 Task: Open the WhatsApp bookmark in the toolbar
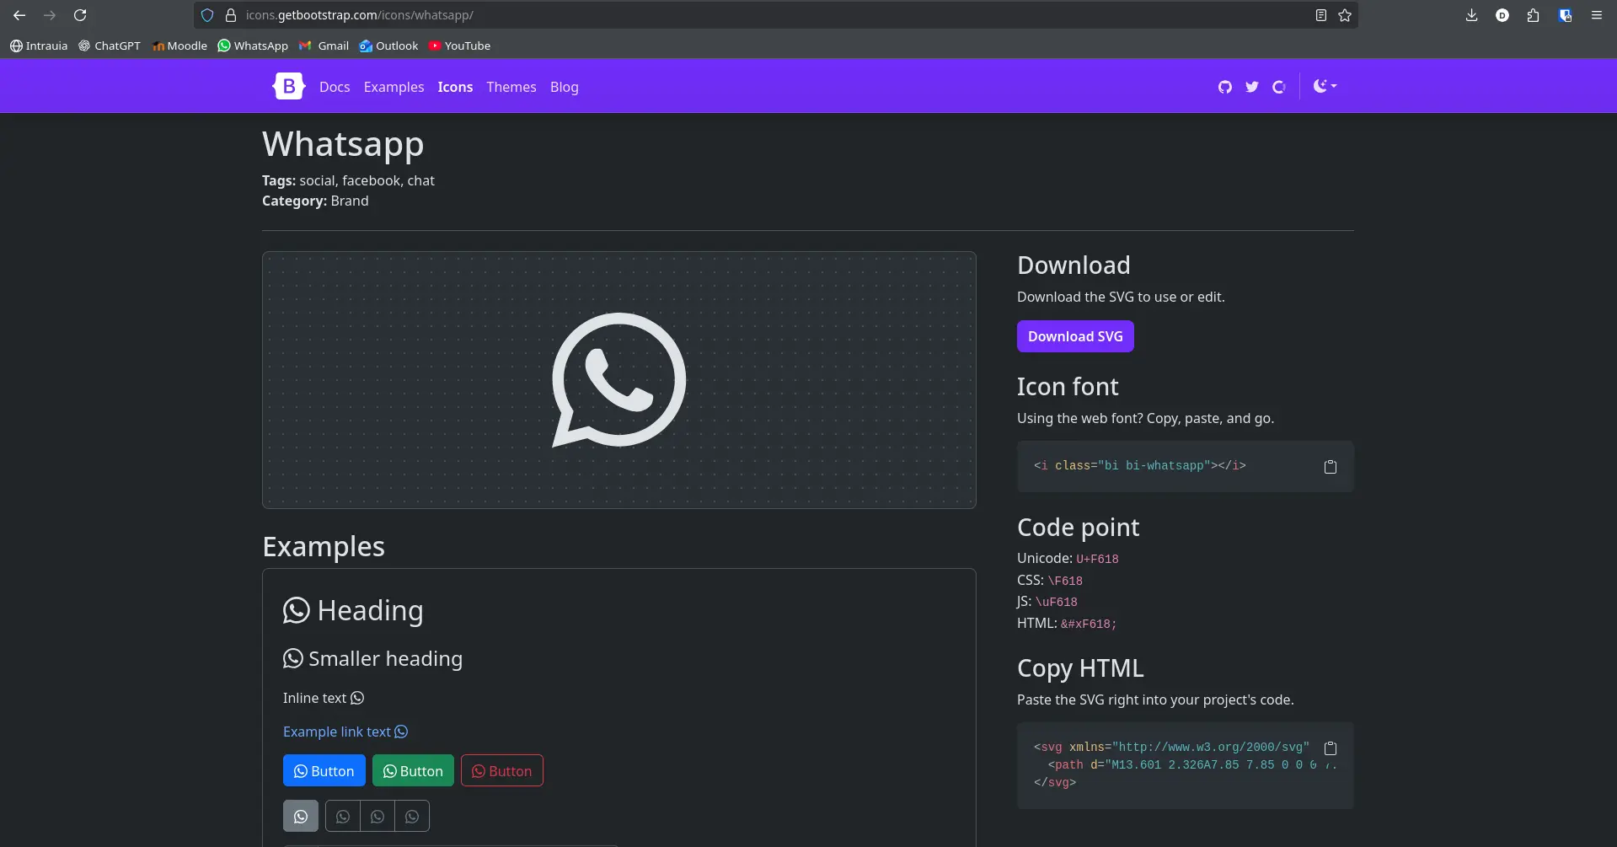(252, 46)
